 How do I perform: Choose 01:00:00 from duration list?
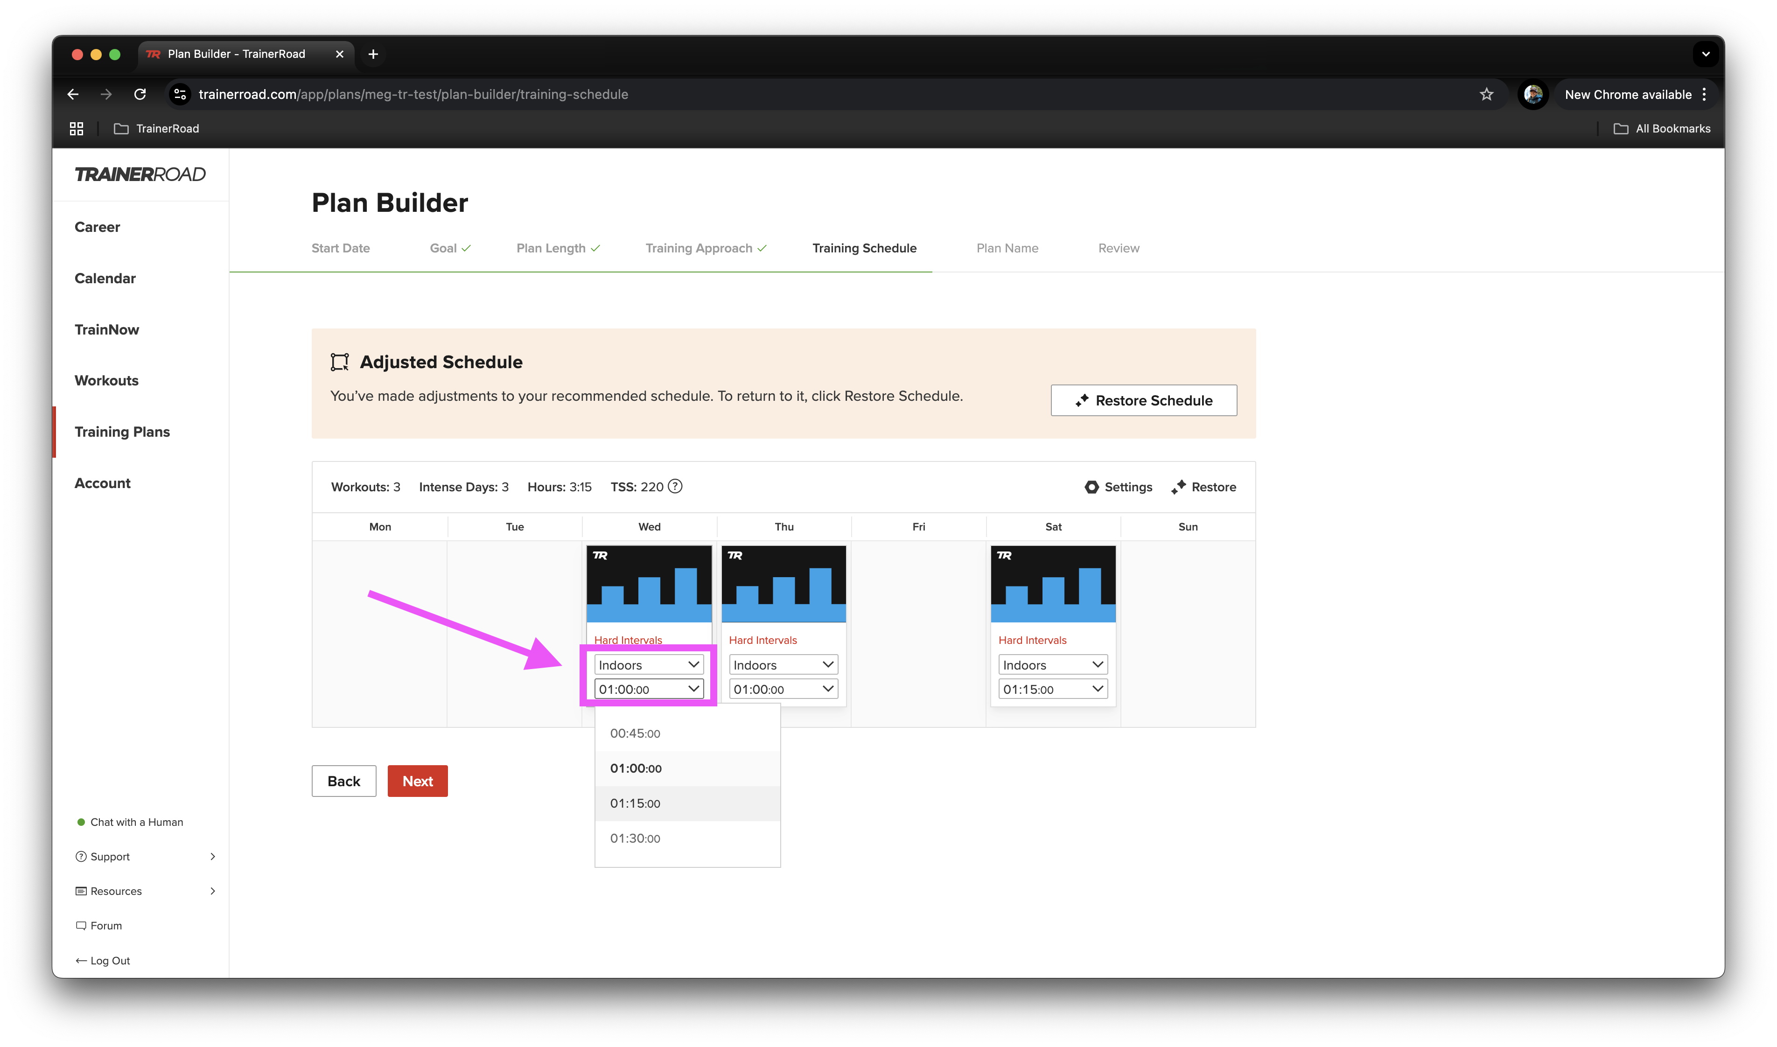click(x=687, y=769)
